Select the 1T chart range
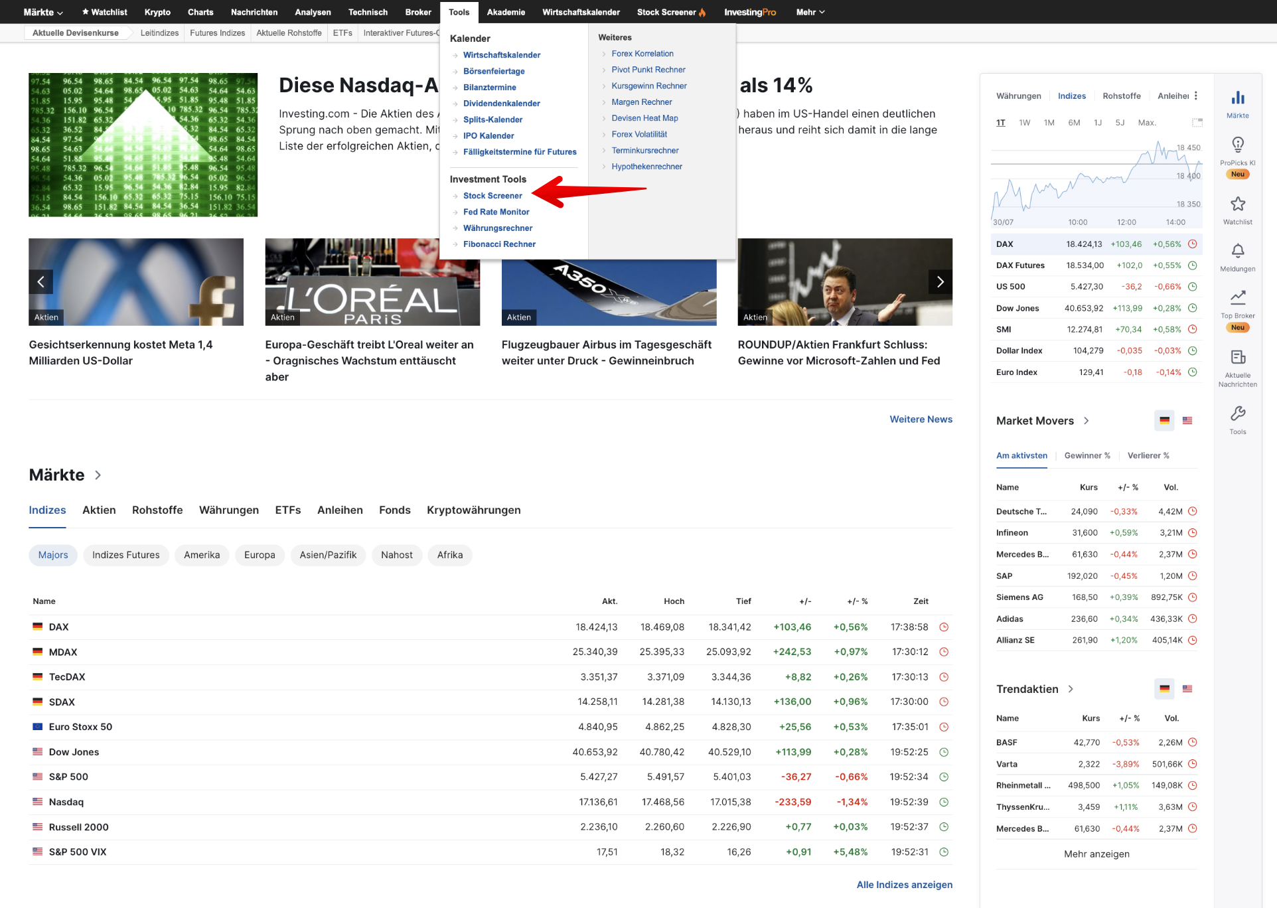Screen dimensions: 1277x908 pyautogui.click(x=1000, y=123)
